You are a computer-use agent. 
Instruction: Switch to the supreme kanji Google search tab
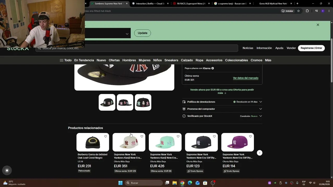[x=232, y=4]
